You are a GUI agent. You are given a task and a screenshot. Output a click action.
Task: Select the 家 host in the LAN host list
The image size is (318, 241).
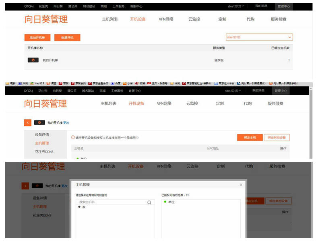coord(84,207)
